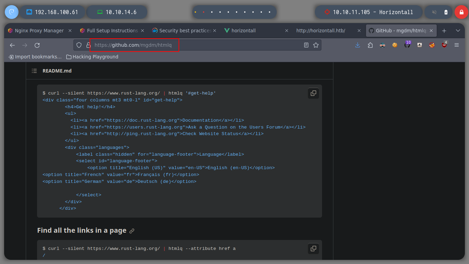
Task: Click the 'Check Website Status' code line
Action: point(167,134)
